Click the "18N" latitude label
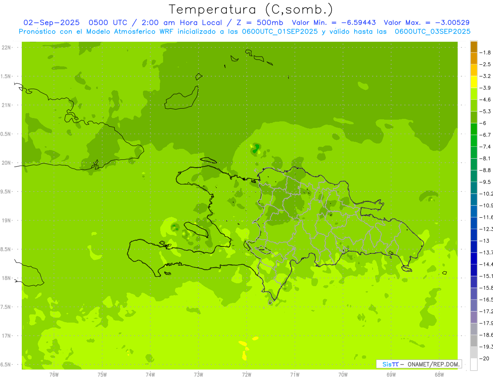Image resolution: width=493 pixels, height=380 pixels. click(7, 278)
